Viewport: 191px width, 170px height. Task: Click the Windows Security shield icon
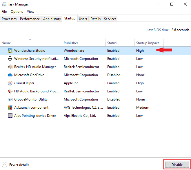coord(10,59)
